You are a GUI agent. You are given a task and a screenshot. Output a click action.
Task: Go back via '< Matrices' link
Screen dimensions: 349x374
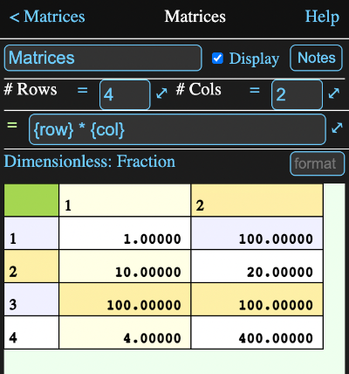[x=47, y=17]
